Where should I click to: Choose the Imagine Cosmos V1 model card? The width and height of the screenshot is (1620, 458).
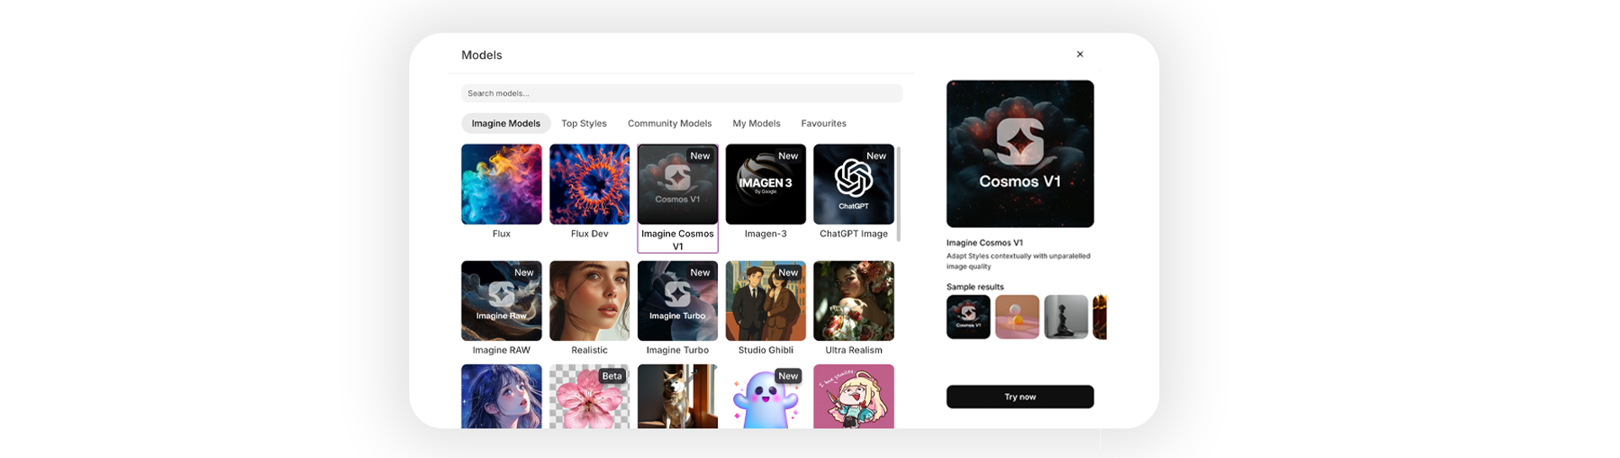678,198
